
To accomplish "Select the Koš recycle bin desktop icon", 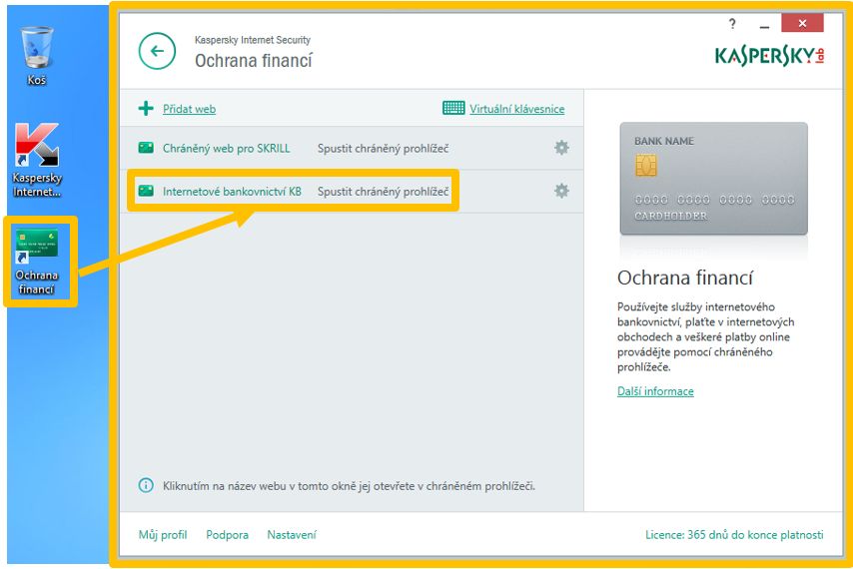I will pos(37,56).
